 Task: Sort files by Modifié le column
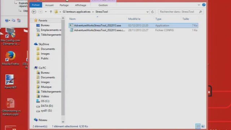(134, 19)
